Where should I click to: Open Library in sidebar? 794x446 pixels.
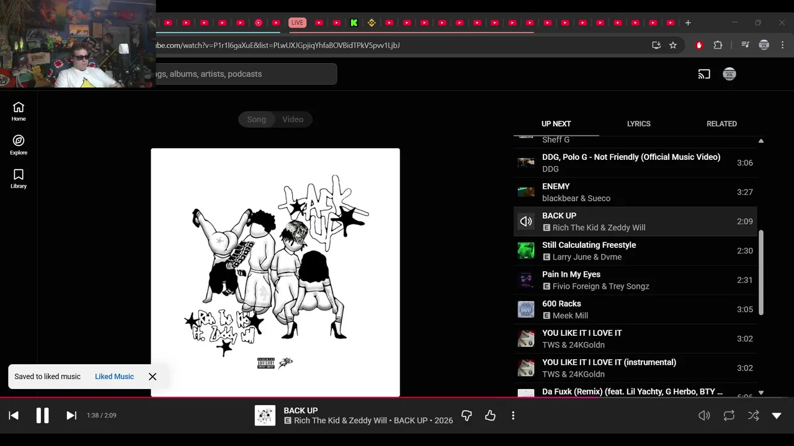tap(19, 179)
